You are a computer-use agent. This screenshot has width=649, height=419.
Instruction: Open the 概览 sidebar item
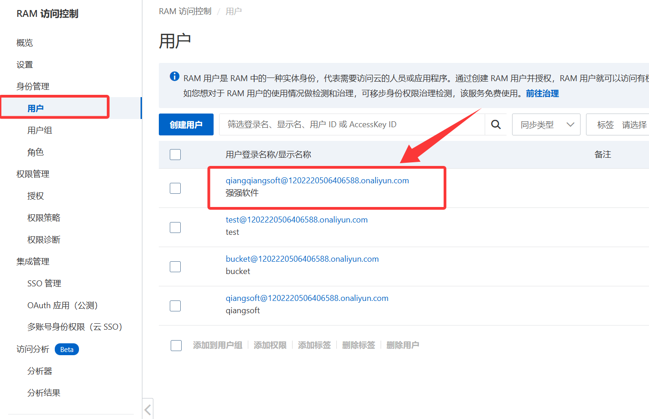tap(25, 42)
